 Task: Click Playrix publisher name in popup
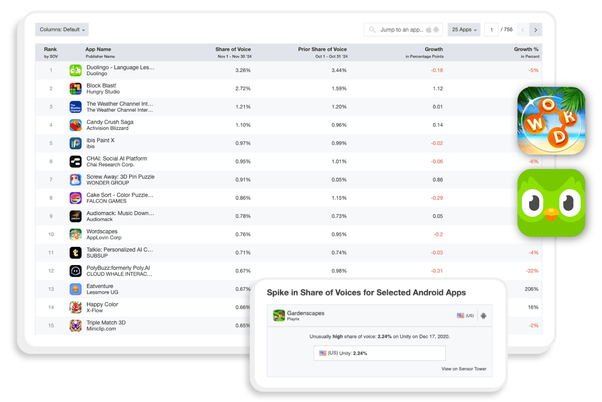293,319
